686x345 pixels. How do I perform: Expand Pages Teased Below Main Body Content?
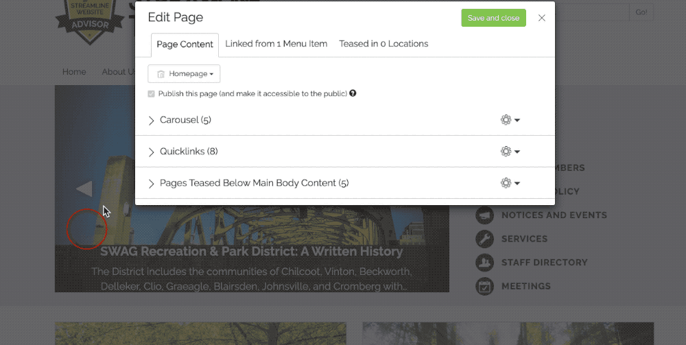pos(152,184)
